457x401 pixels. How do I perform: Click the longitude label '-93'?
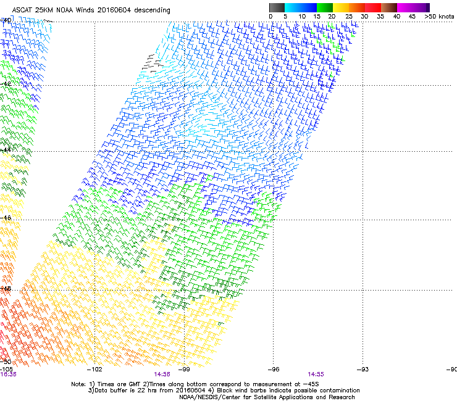(363, 370)
